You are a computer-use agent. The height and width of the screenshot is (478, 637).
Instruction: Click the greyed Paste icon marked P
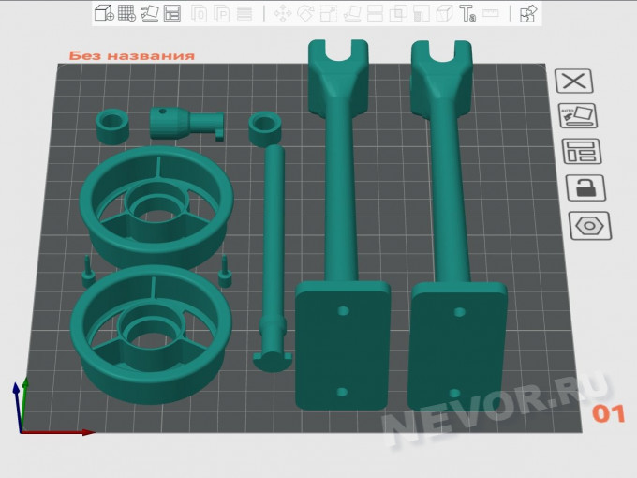pos(221,13)
